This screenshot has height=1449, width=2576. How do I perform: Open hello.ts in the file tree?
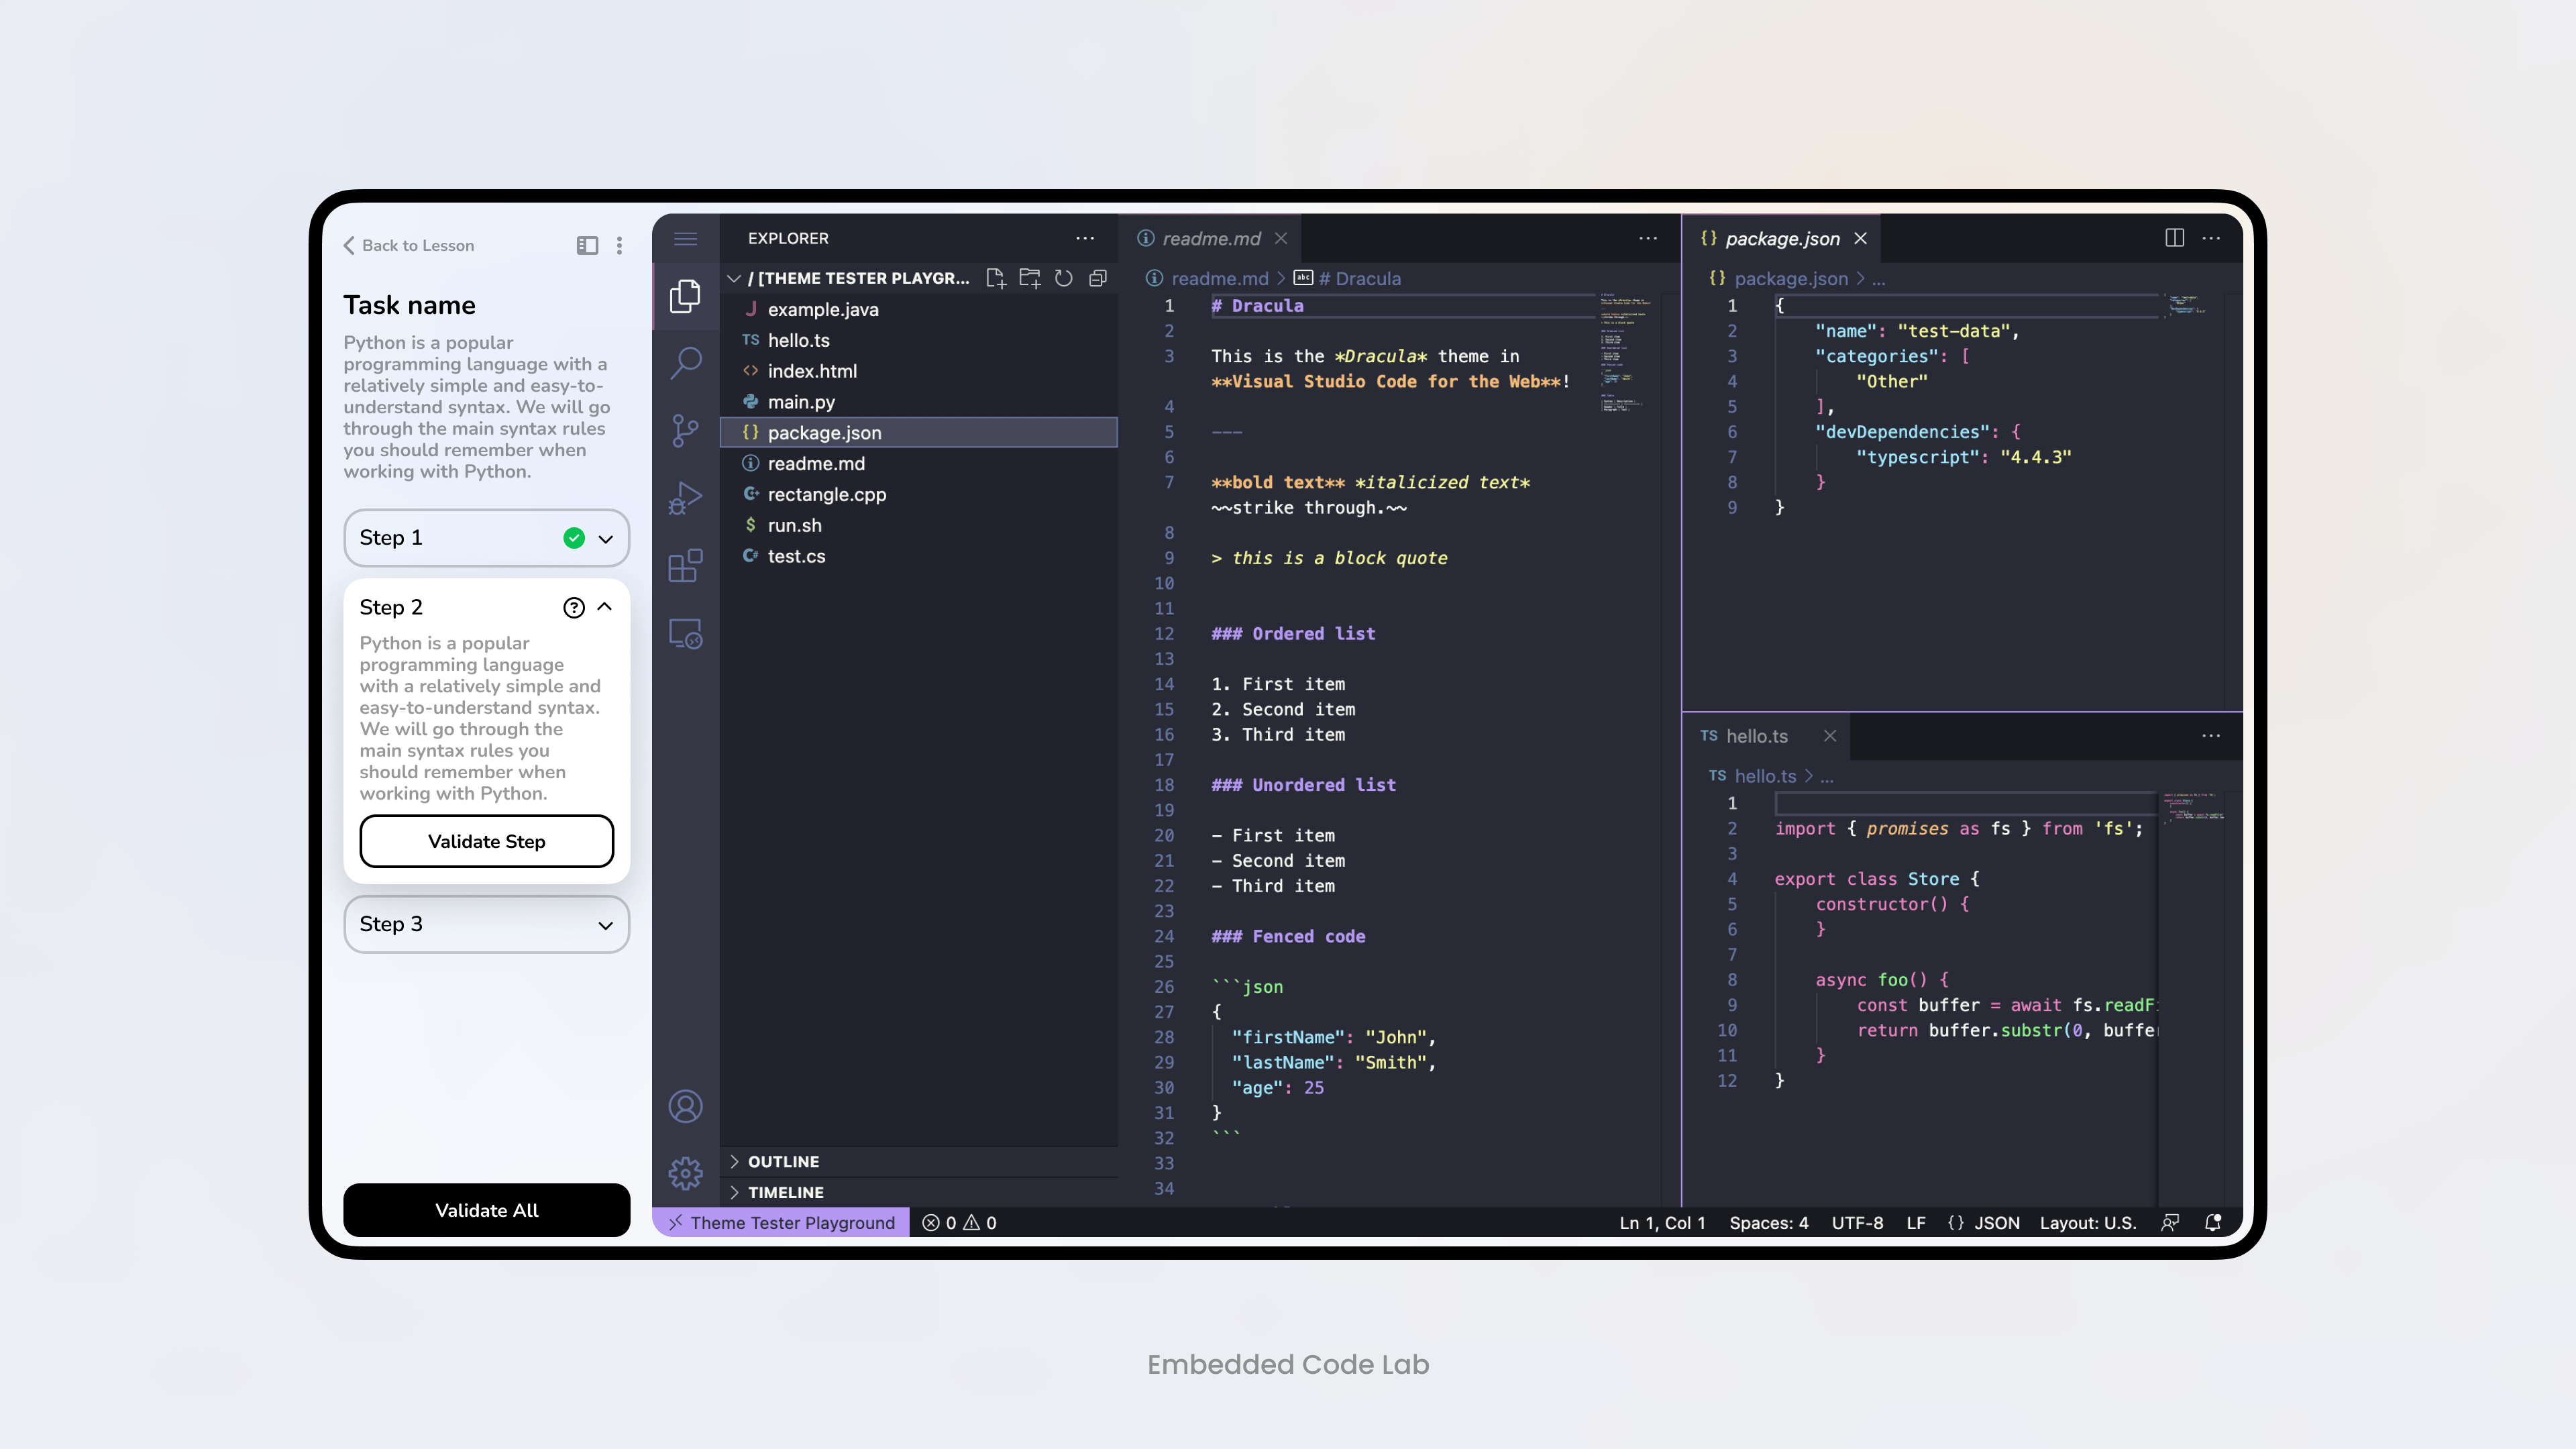pos(918,340)
